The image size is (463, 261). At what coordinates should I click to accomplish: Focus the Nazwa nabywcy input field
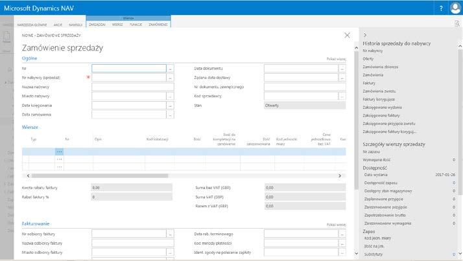click(x=132, y=87)
